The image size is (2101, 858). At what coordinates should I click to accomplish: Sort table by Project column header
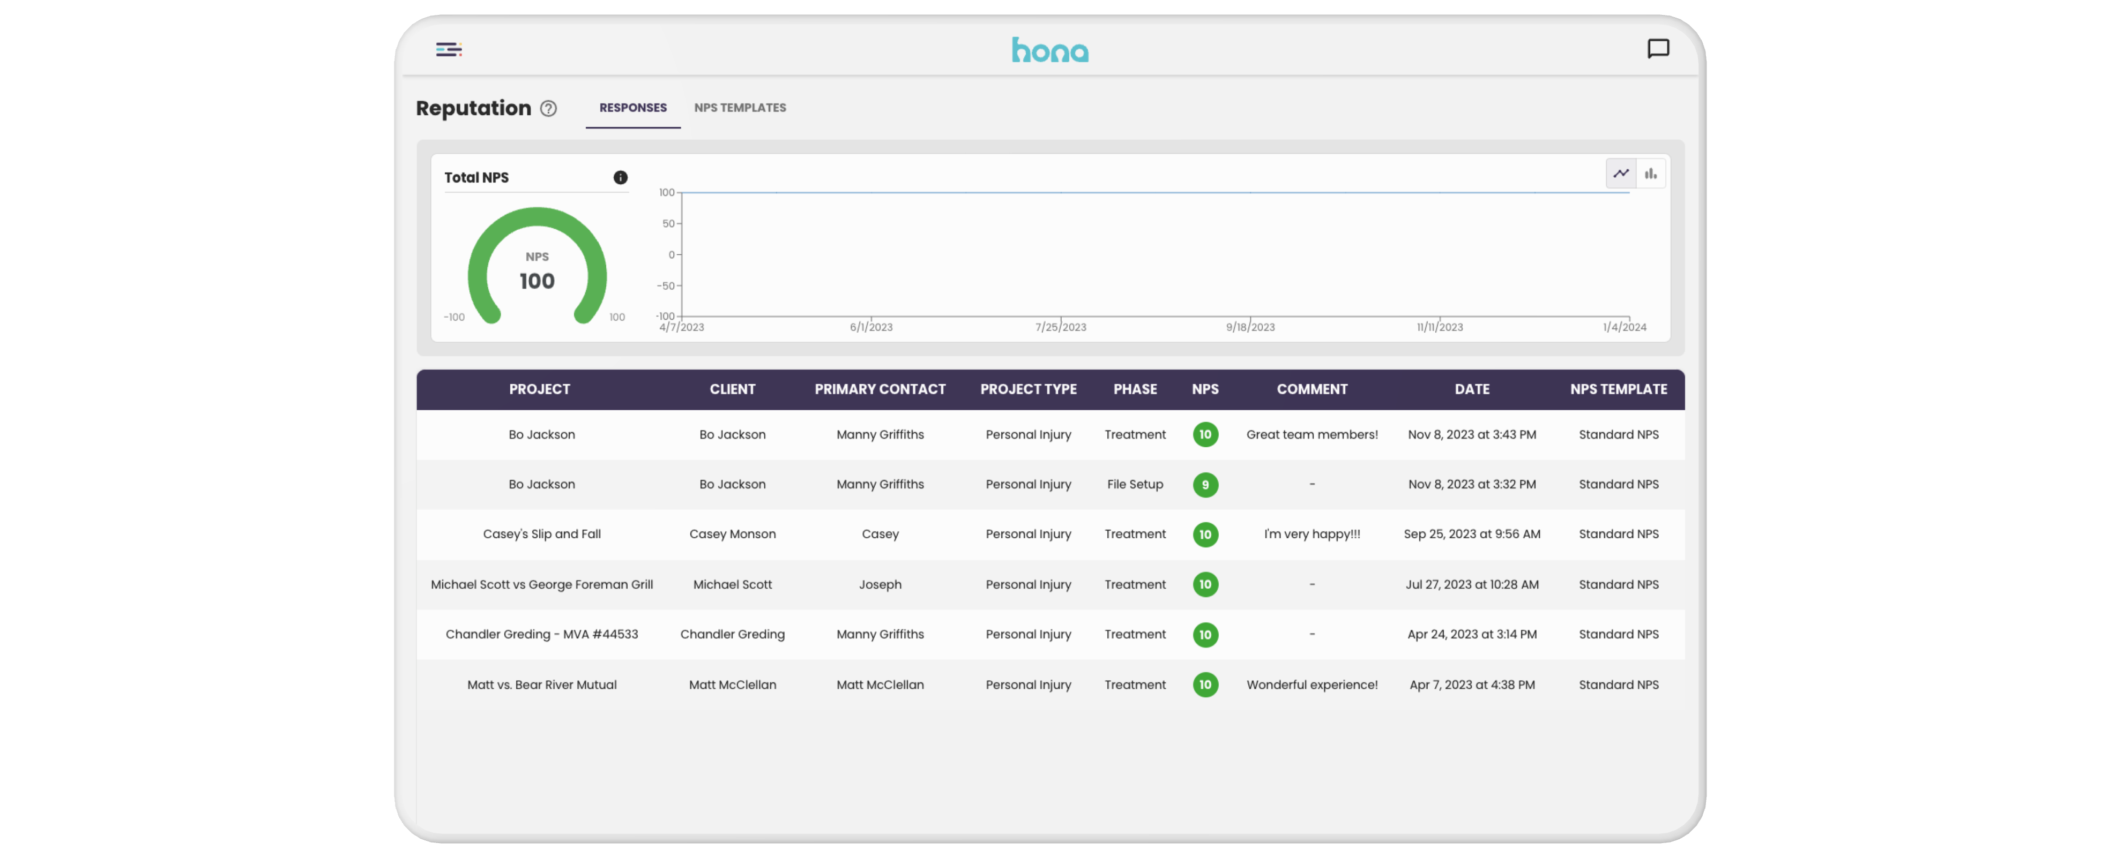[x=539, y=389]
